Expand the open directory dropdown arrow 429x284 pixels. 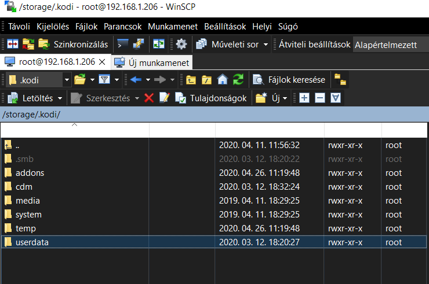92,80
